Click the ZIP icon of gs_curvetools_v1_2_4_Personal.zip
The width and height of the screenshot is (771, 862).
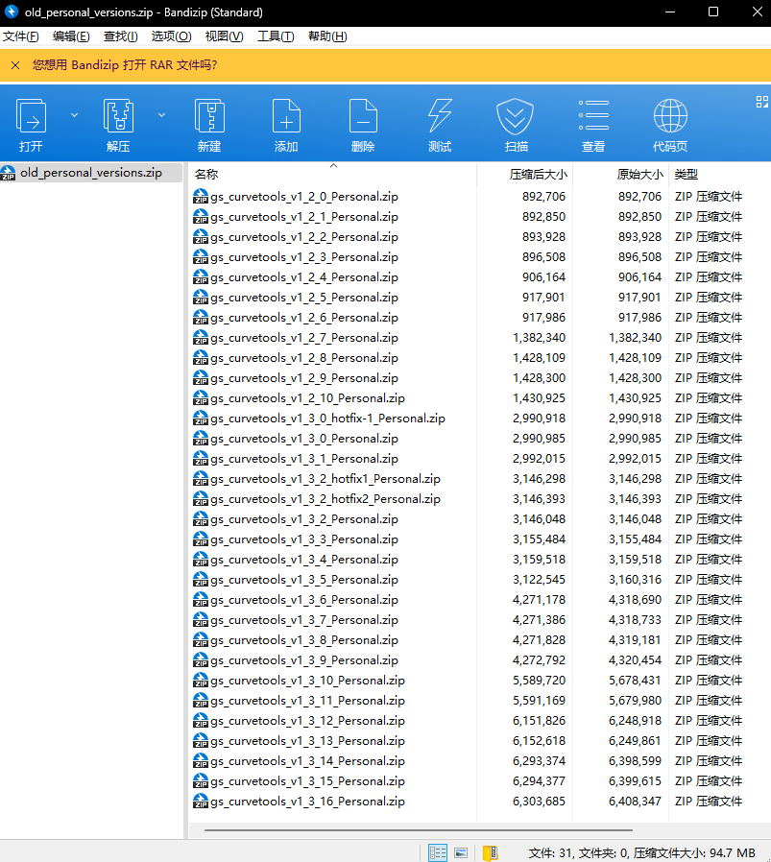pos(201,277)
